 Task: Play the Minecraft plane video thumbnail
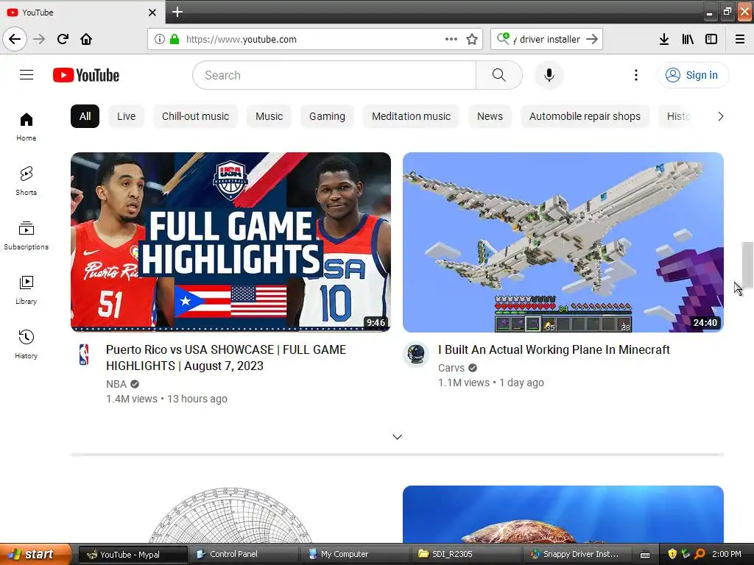(563, 242)
